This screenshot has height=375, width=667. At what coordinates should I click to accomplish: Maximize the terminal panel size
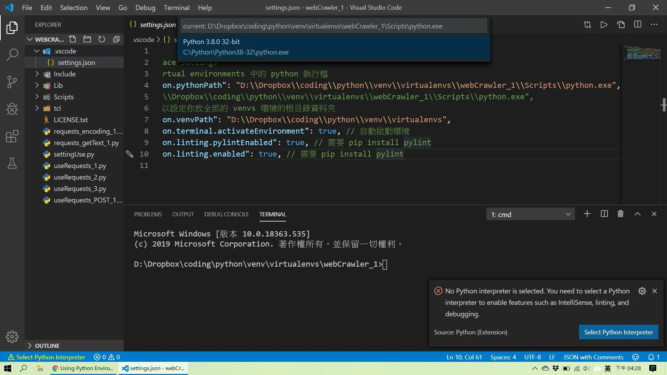pos(637,214)
